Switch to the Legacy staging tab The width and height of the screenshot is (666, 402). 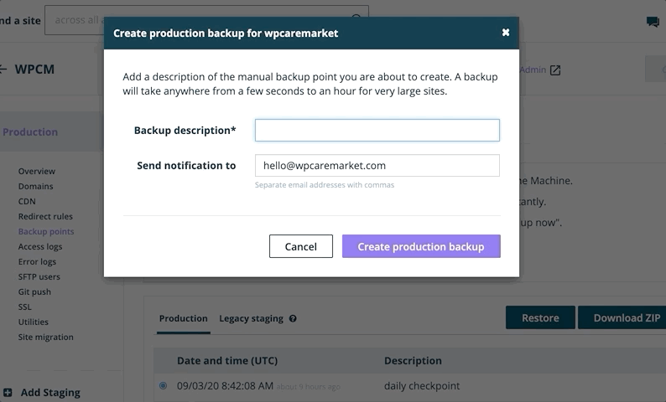point(251,318)
